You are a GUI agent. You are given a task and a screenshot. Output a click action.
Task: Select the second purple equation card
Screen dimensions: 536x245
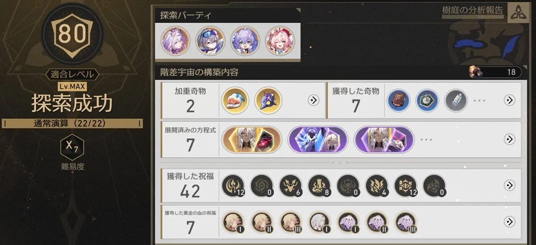(x=384, y=140)
